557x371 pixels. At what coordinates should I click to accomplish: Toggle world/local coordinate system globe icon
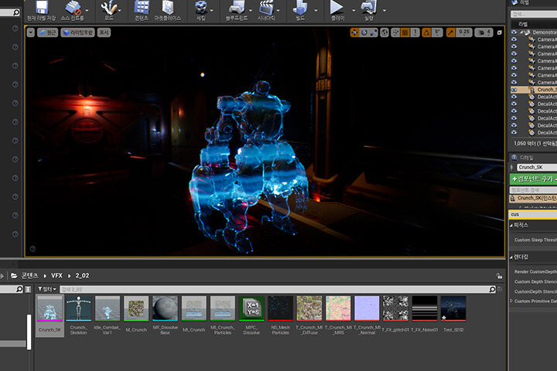coord(384,32)
